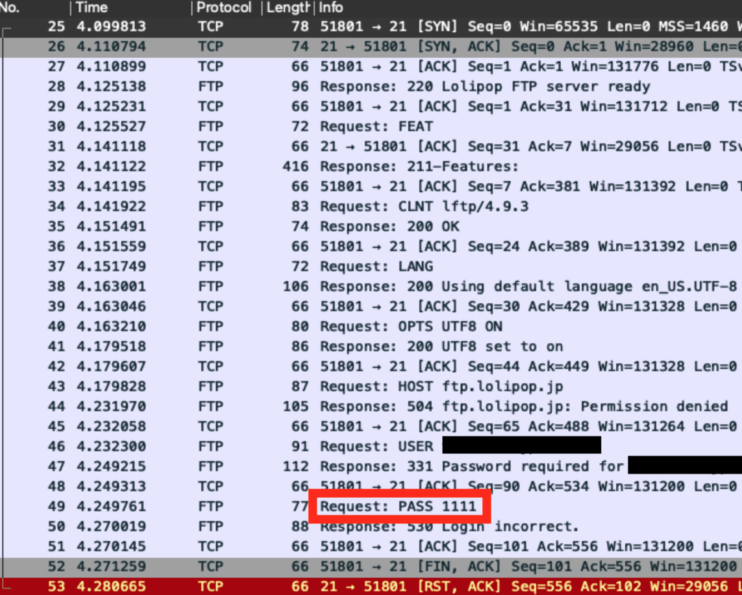Select the 'Request: PASS 1111' packet

[371, 507]
